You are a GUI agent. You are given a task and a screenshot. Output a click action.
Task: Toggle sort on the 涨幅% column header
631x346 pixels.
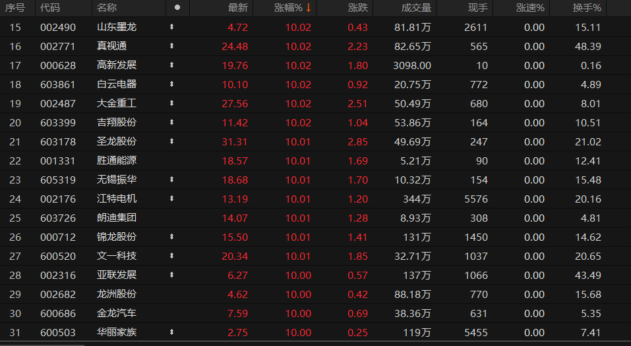[x=293, y=8]
